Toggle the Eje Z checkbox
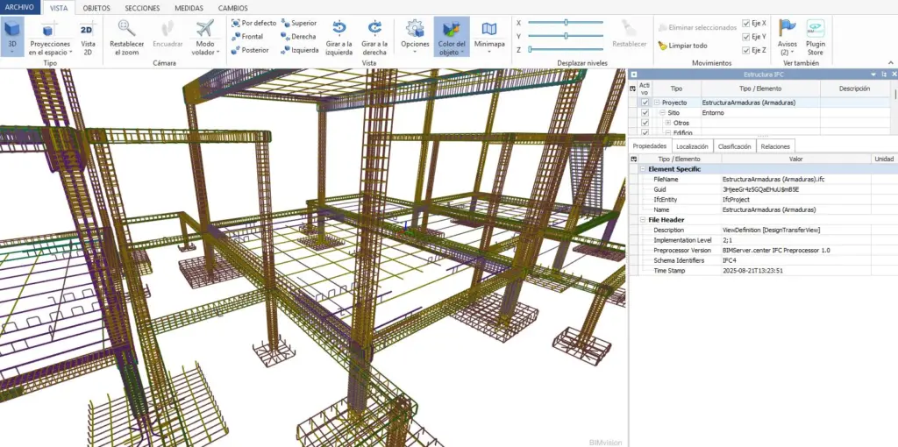This screenshot has height=447, width=898. click(x=745, y=50)
